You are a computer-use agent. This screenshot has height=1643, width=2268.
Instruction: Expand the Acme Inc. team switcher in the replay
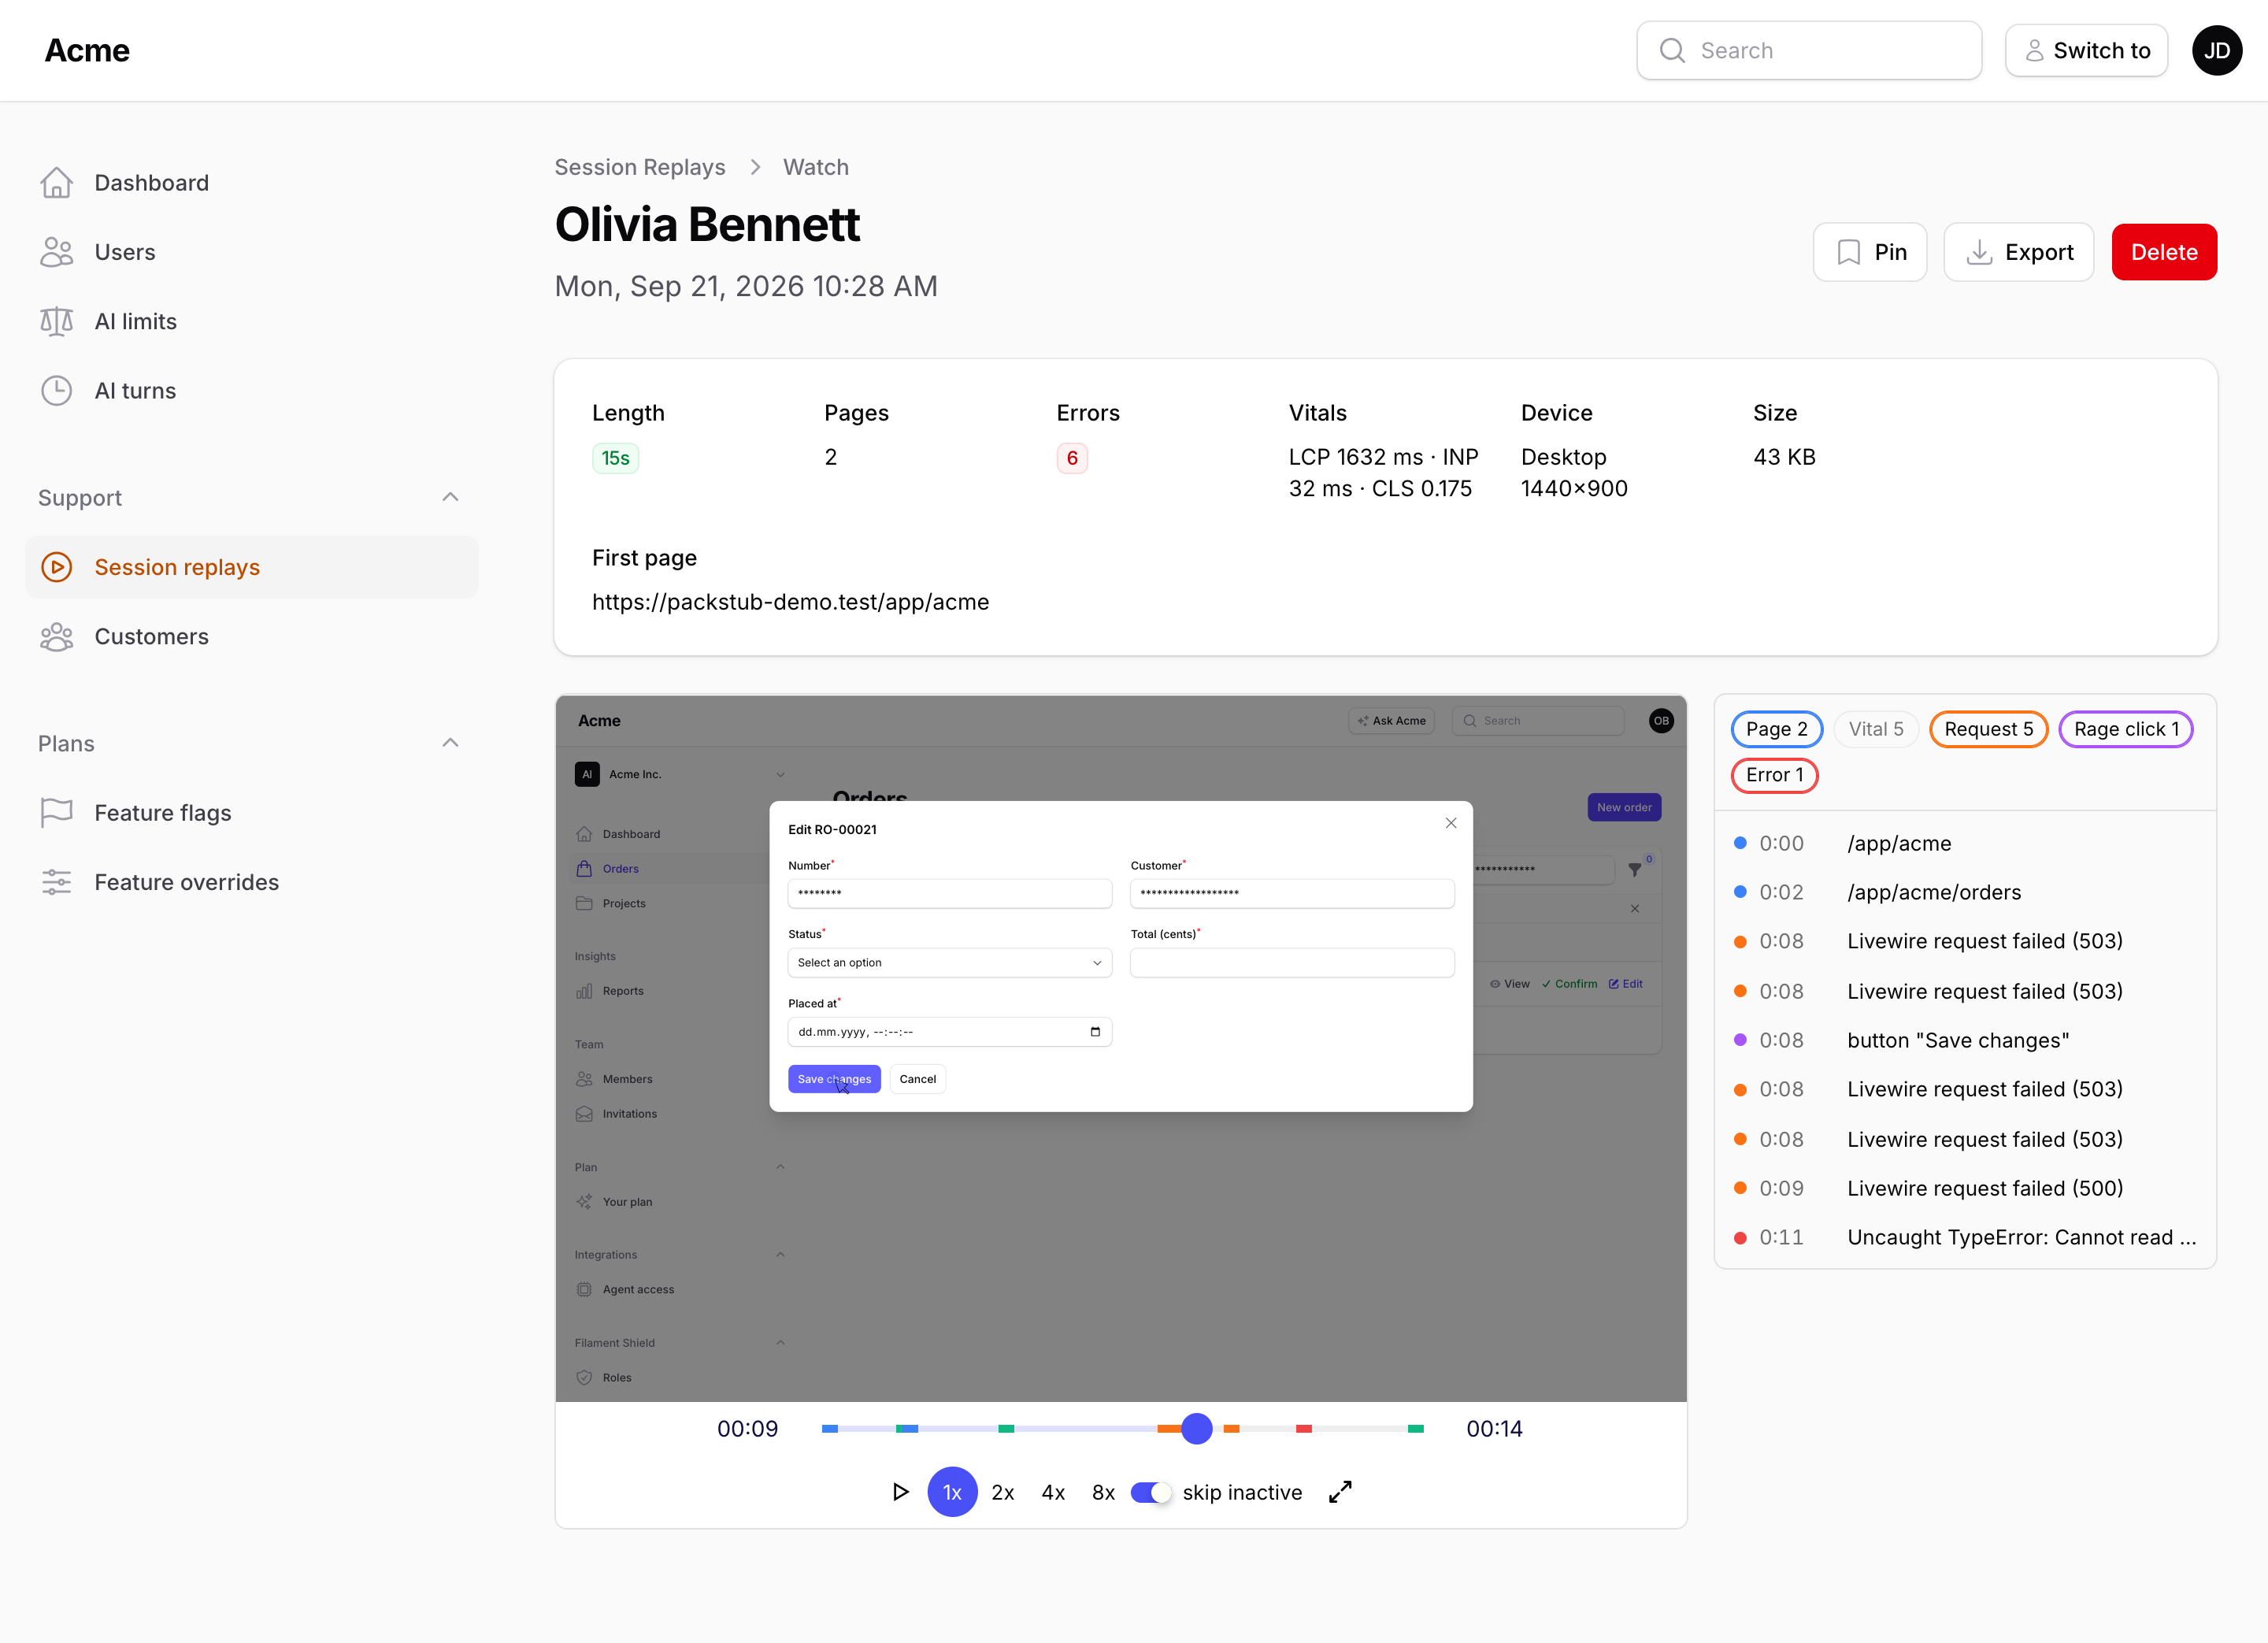point(680,774)
